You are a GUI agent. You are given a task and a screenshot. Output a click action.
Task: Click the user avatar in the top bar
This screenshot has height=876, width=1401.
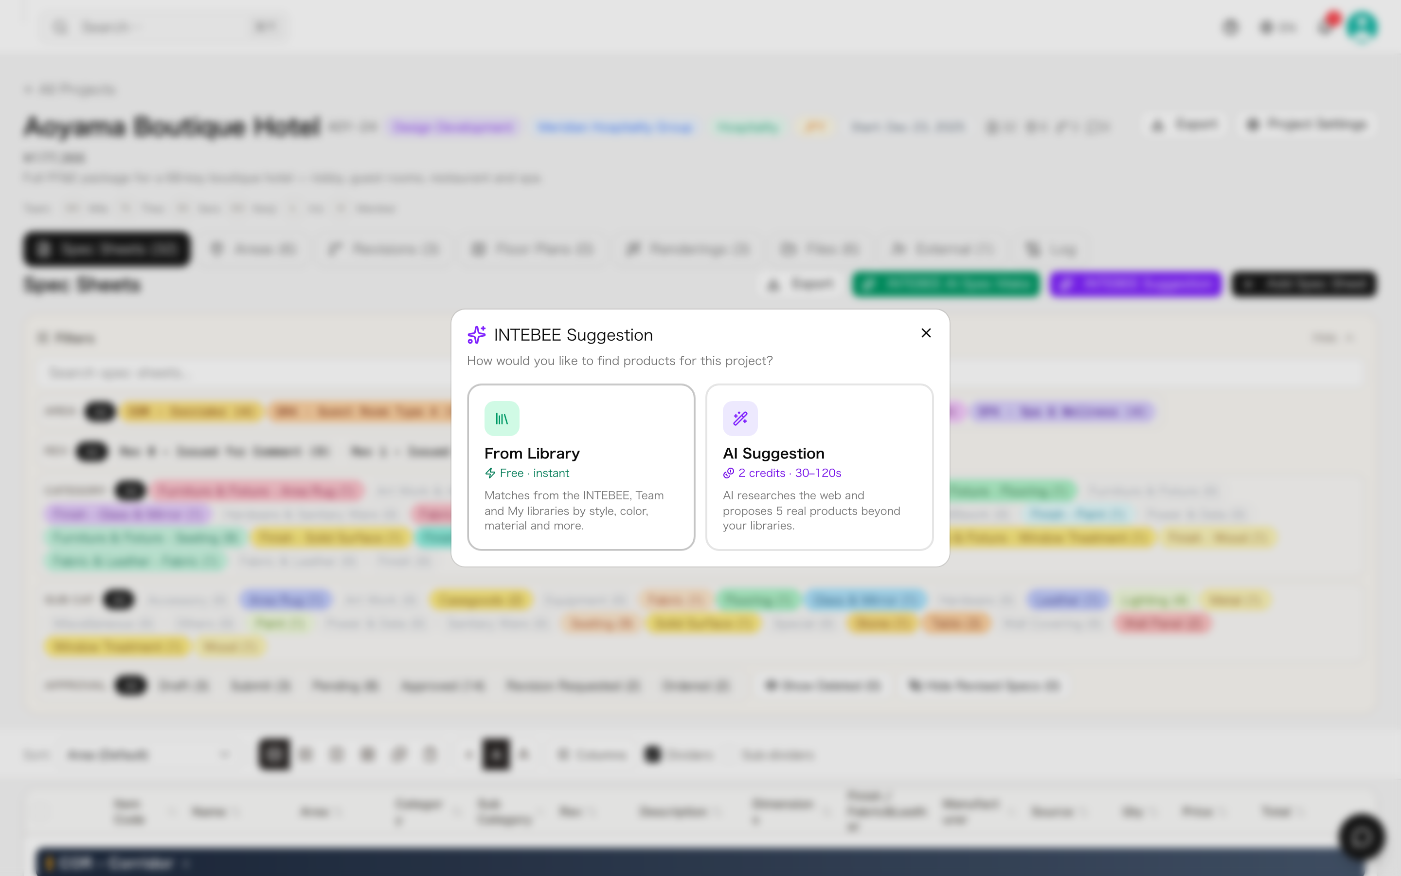pos(1362,27)
